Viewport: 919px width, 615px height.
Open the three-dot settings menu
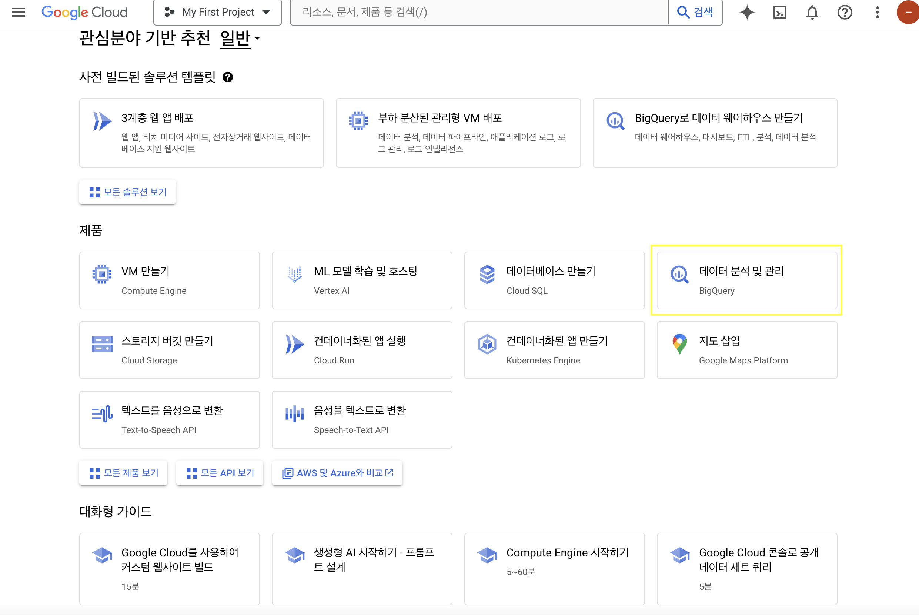pos(877,12)
